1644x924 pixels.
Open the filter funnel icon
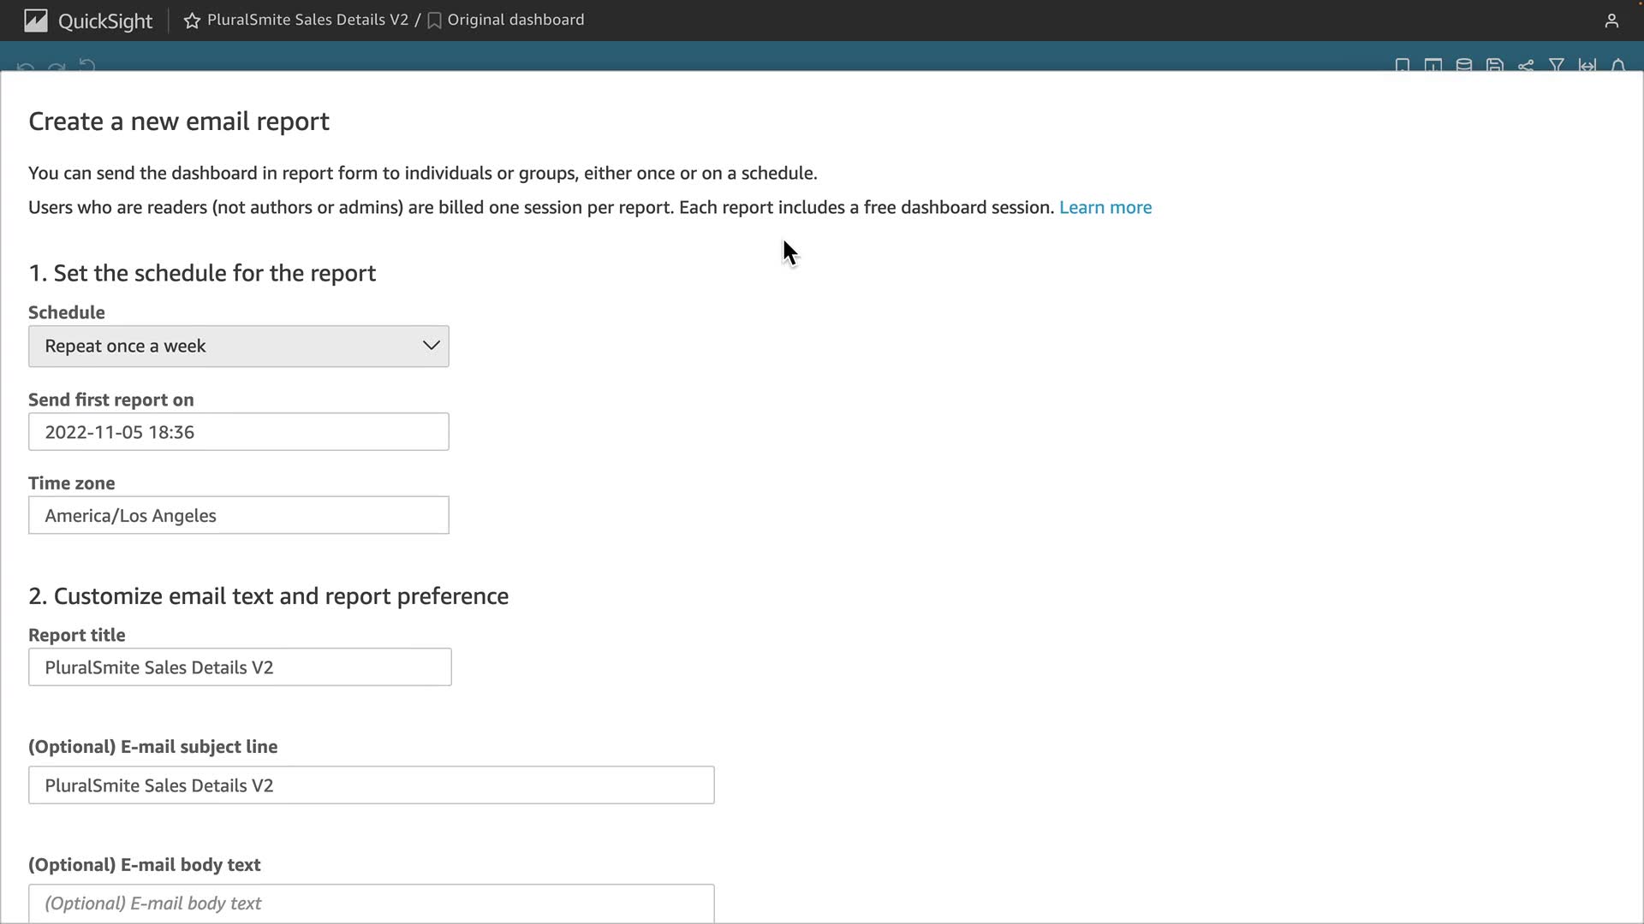tap(1557, 66)
